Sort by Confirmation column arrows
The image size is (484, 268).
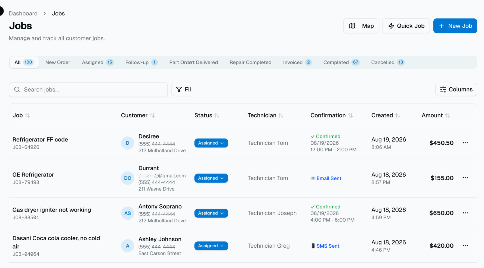[x=350, y=115]
